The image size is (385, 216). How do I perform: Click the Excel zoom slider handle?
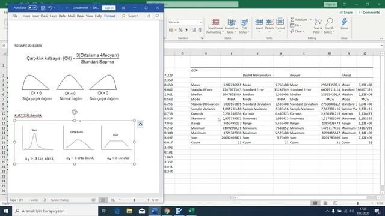(x=358, y=203)
